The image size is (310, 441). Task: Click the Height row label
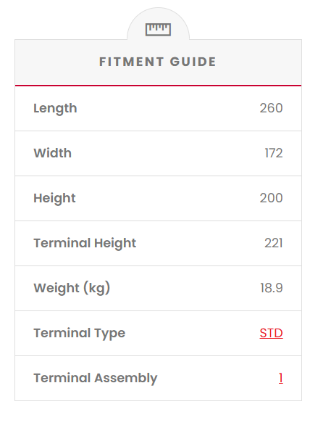pos(54,198)
